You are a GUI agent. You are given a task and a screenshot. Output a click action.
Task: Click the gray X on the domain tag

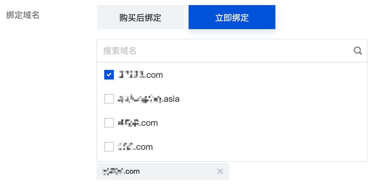click(x=220, y=171)
